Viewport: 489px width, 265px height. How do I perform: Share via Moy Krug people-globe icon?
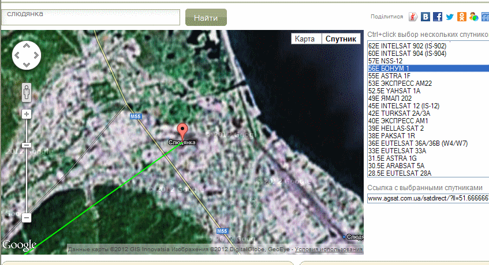pos(474,17)
